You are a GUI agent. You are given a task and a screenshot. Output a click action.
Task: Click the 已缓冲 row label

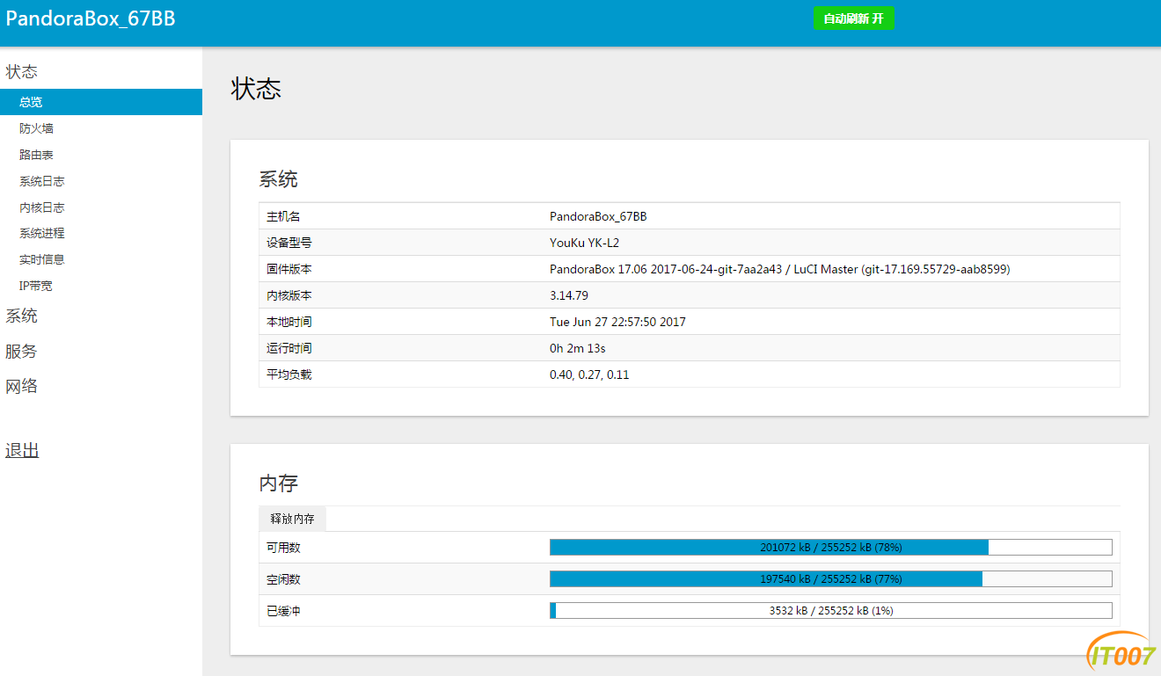283,611
